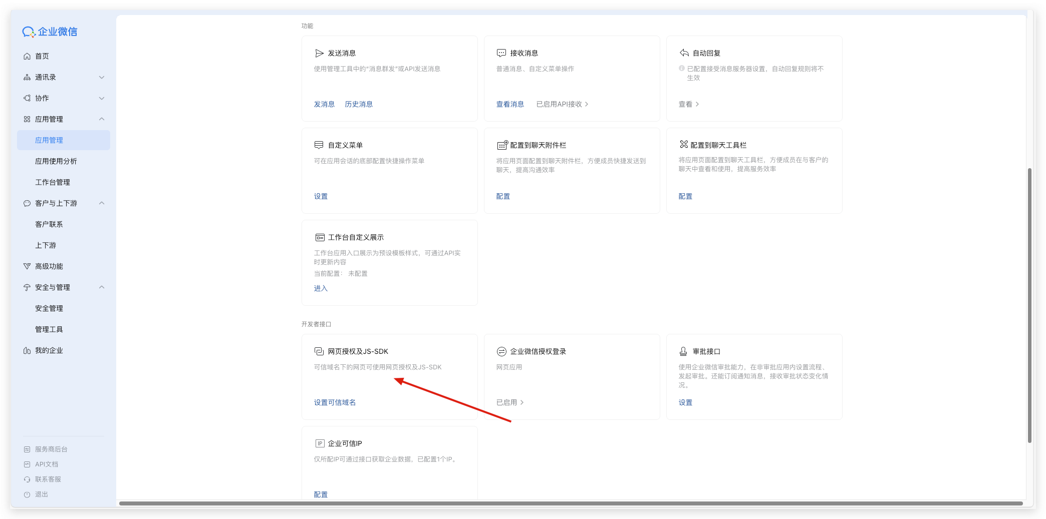1046x519 pixels.
Task: Click the 企业微信 logo icon
Action: coord(29,32)
